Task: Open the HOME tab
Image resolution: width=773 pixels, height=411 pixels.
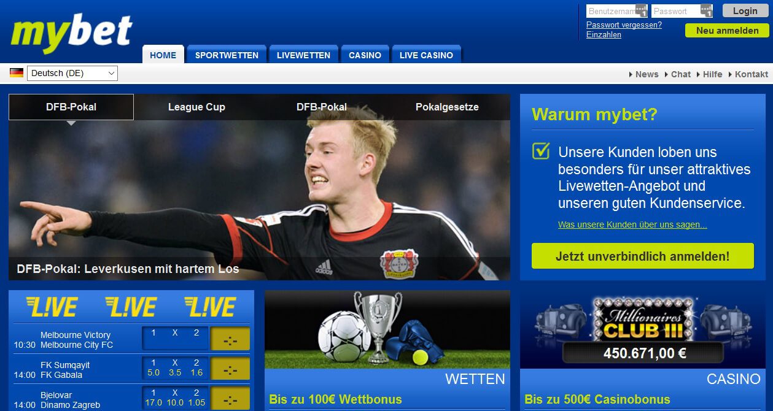Action: 163,55
